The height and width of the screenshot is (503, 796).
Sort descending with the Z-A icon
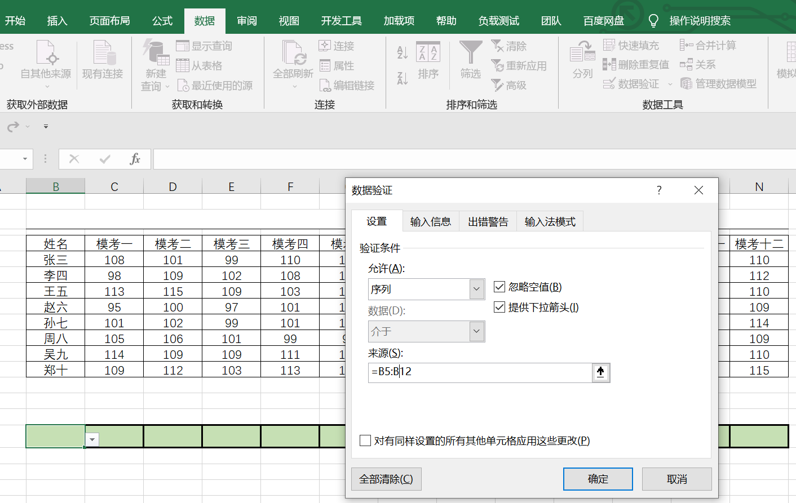tap(402, 78)
